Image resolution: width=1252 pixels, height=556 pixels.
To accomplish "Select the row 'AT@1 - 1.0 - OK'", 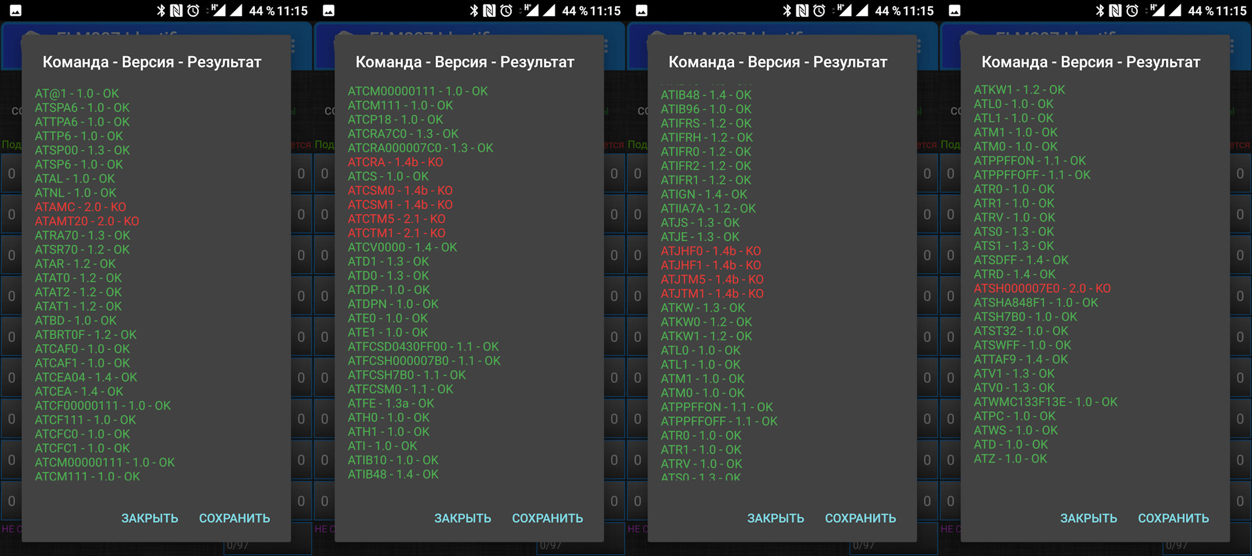I will pyautogui.click(x=77, y=93).
